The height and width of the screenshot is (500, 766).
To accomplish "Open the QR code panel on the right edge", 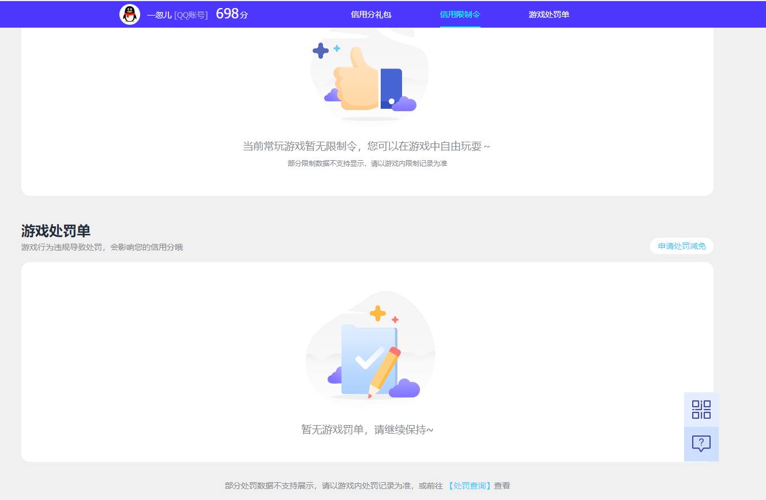I will pyautogui.click(x=701, y=409).
